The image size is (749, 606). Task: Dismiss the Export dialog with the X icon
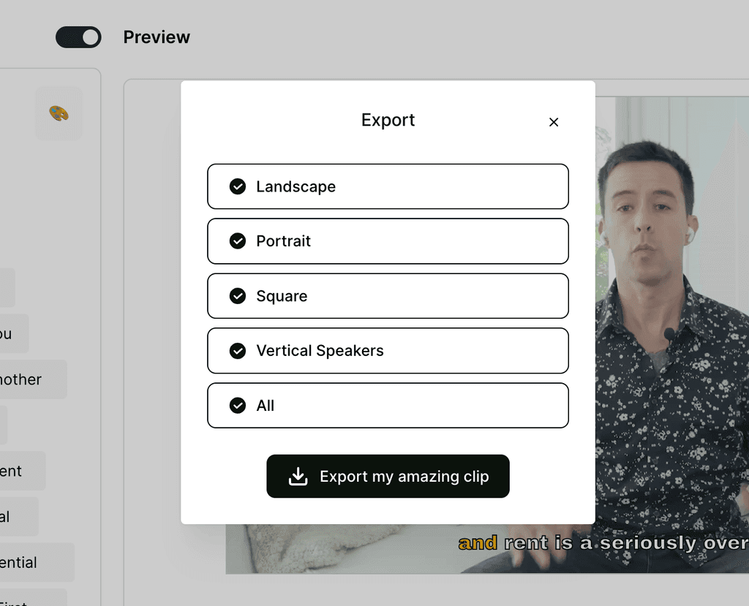click(554, 122)
